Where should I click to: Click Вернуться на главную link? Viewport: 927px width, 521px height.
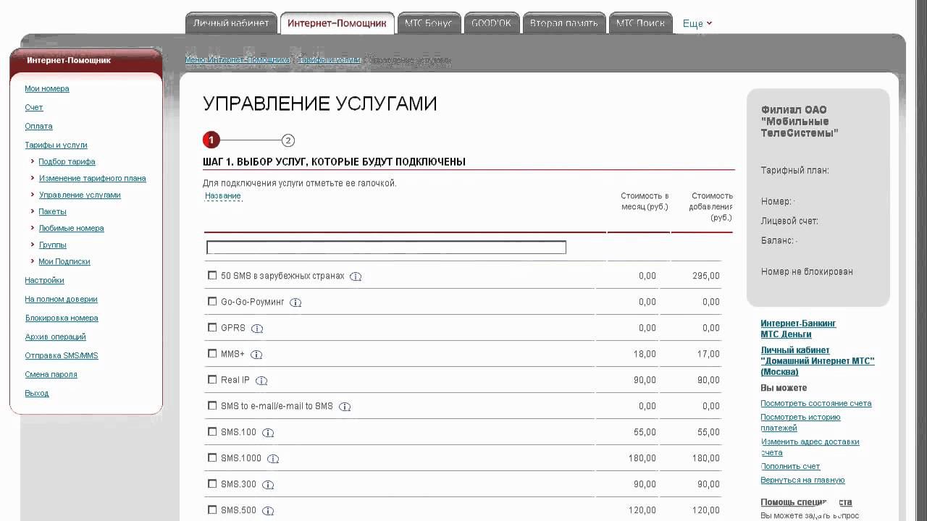pos(802,480)
